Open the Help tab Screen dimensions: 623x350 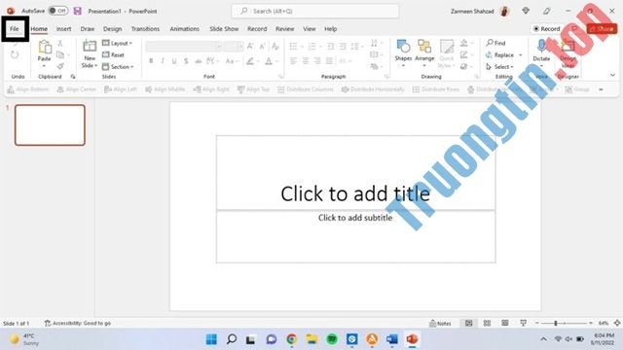[330, 29]
